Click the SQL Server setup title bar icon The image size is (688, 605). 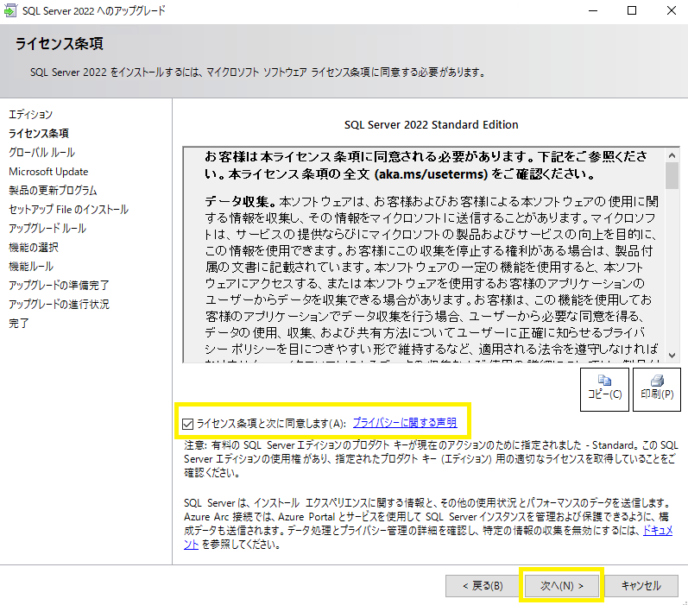(x=9, y=10)
